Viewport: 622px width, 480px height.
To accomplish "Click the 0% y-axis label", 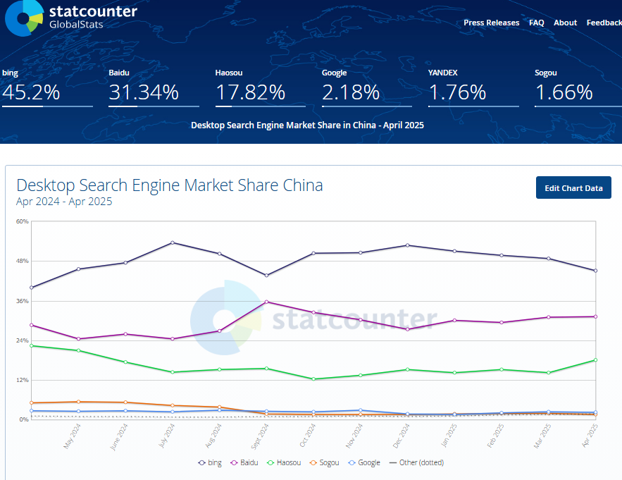I will click(24, 419).
